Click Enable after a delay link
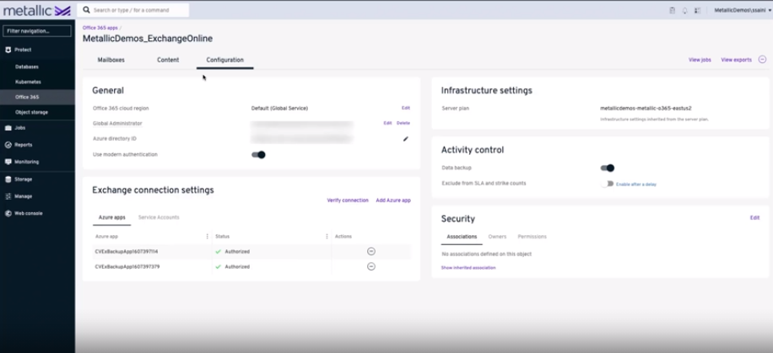Screen dimensions: 773x353 point(636,185)
